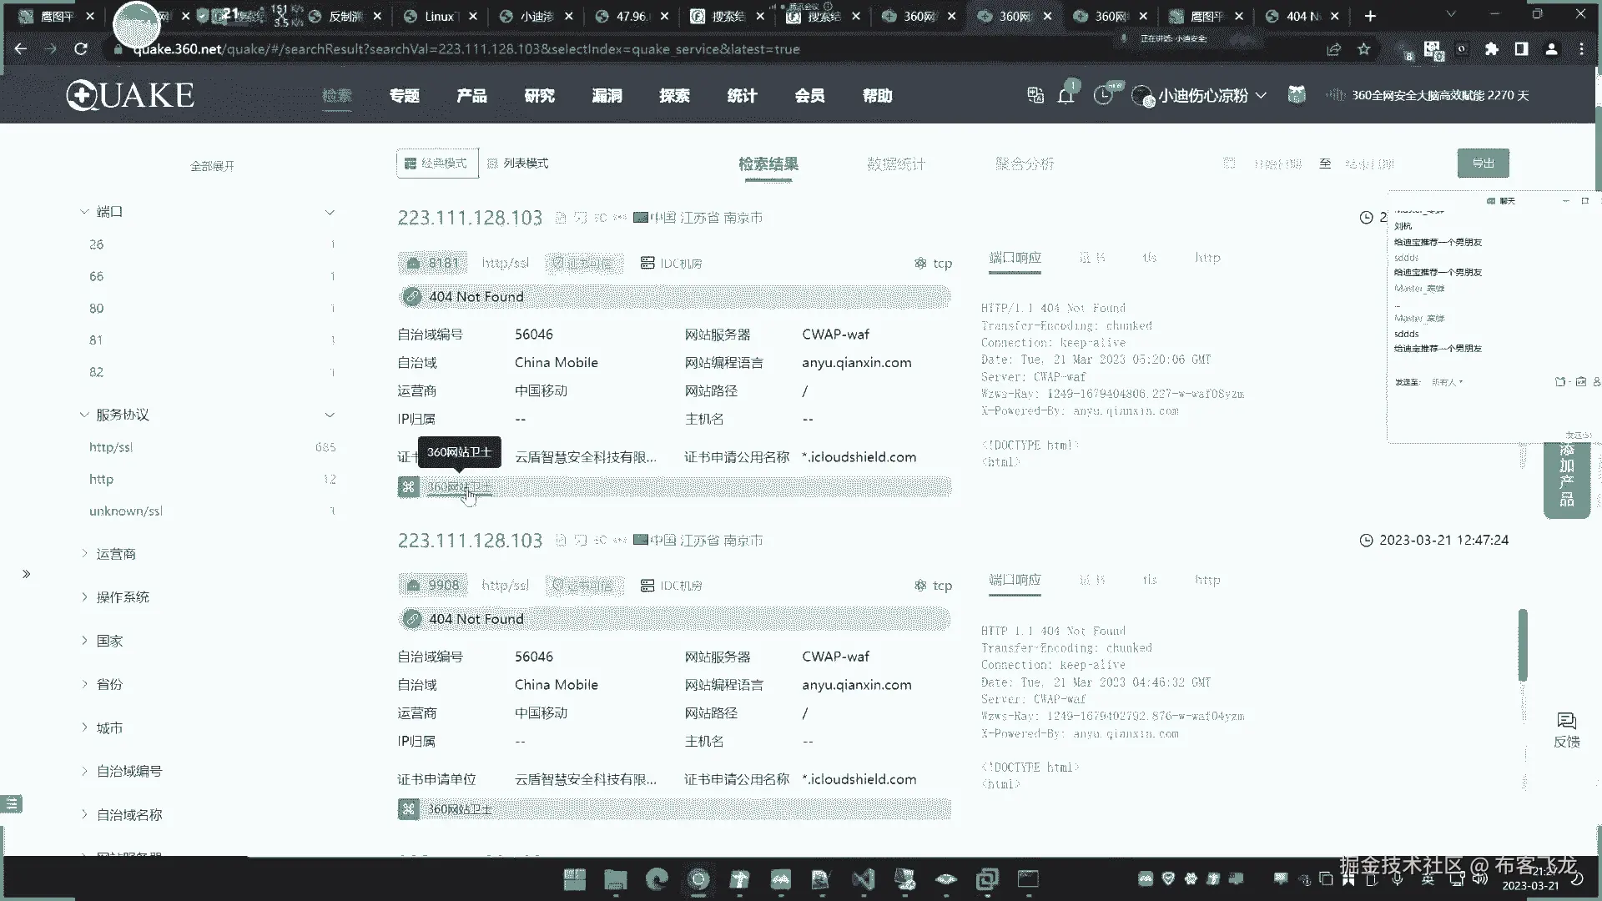1602x901 pixels.
Task: Copy the first IP 223.111.128.103 via copy icon
Action: point(561,218)
